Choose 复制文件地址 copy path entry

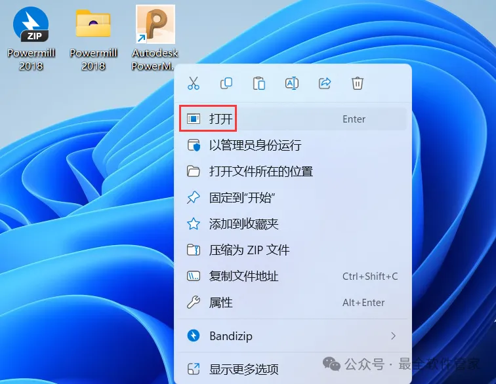tap(293, 277)
